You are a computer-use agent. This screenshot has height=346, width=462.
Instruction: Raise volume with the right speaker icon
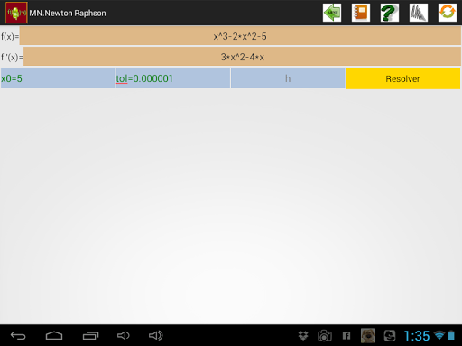[x=156, y=335]
